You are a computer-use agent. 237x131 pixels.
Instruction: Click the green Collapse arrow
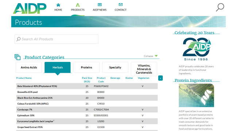(x=156, y=56)
